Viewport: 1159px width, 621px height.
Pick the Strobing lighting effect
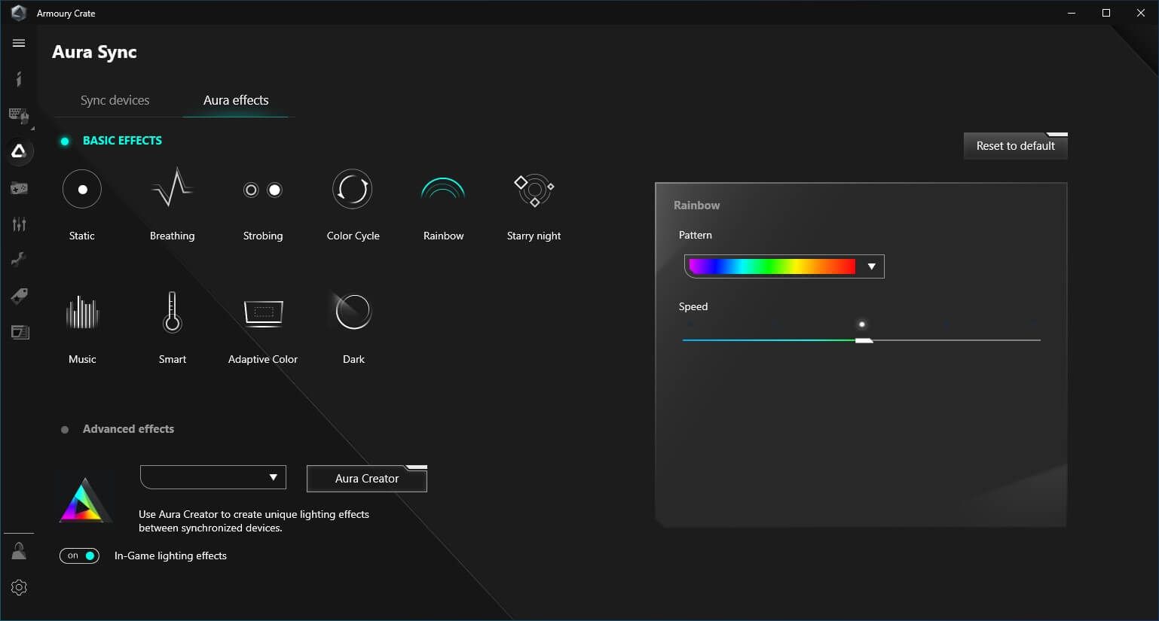point(262,190)
